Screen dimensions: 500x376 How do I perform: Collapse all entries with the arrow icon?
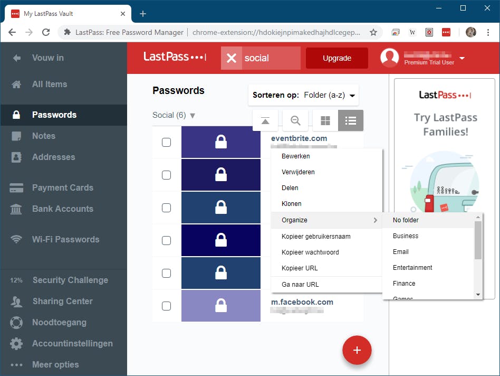(265, 120)
